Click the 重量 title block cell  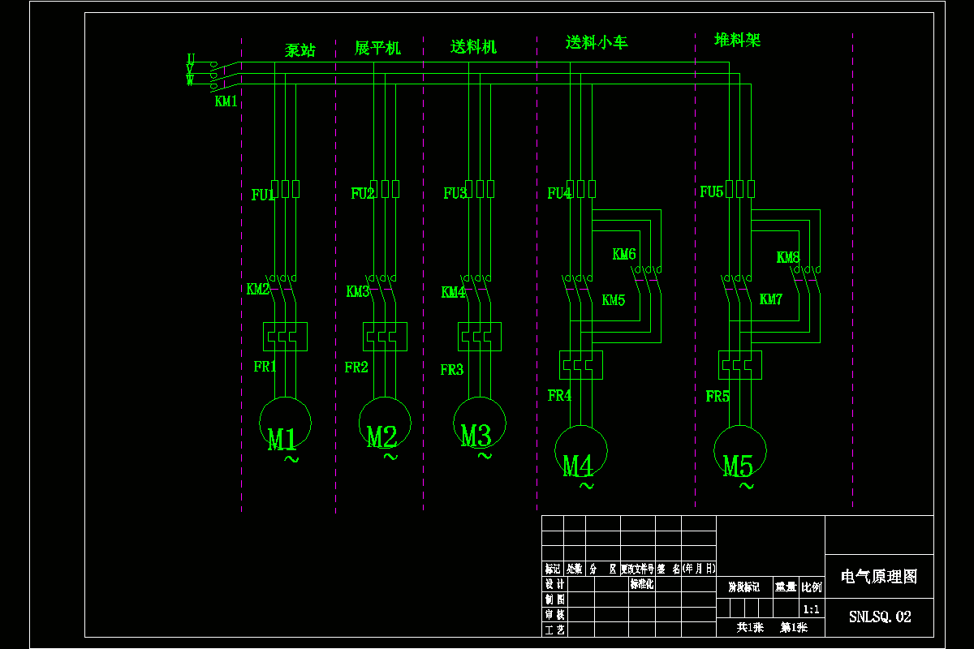coord(786,587)
